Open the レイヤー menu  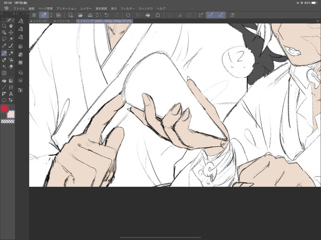coord(86,8)
